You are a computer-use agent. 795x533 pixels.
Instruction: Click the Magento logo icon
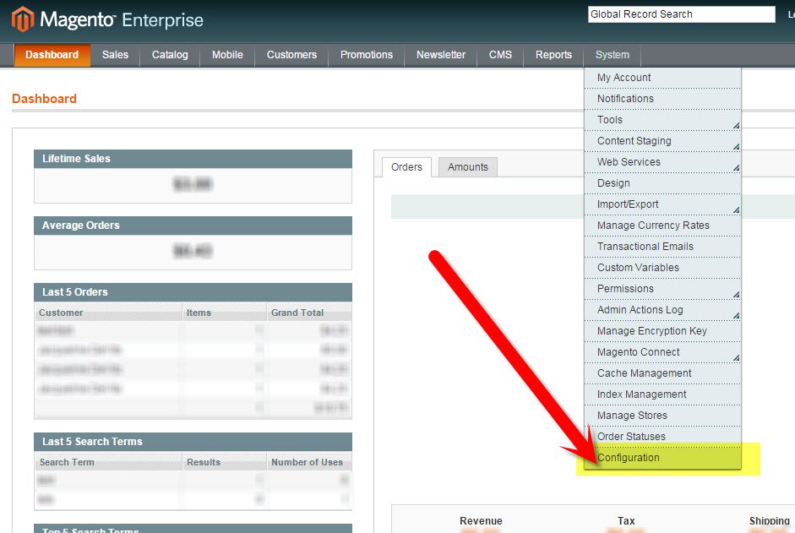[23, 19]
